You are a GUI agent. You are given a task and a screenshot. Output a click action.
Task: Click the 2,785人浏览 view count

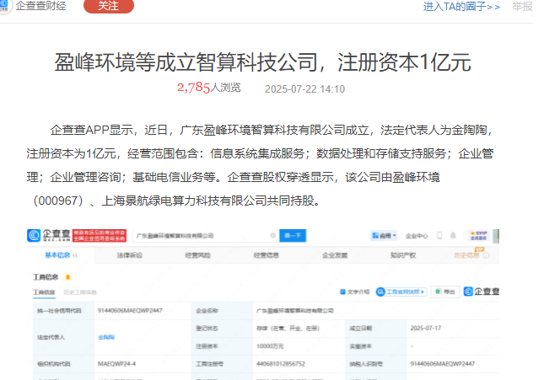[209, 88]
